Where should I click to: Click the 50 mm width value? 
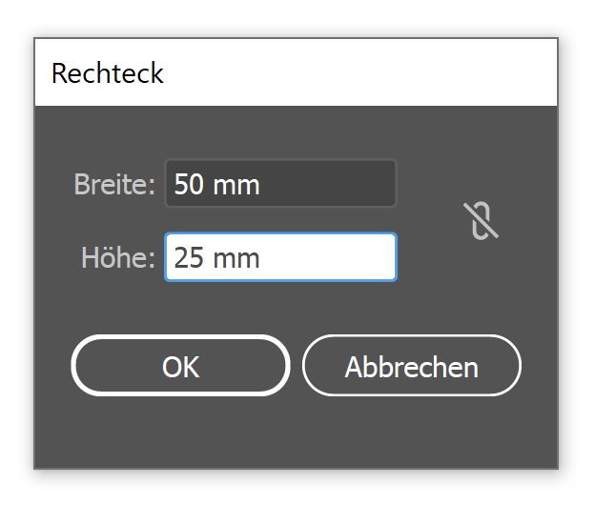coord(216,184)
